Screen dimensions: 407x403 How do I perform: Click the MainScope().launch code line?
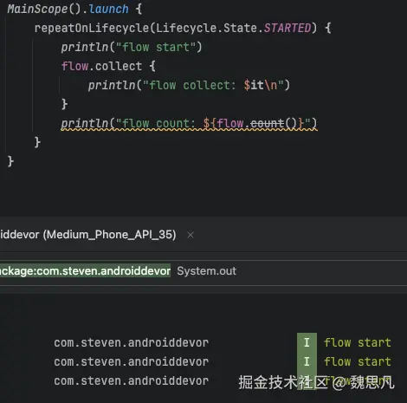75,9
